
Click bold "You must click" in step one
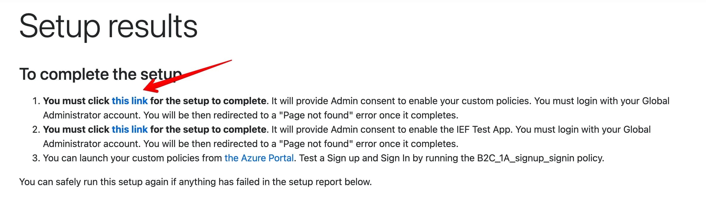coord(76,101)
